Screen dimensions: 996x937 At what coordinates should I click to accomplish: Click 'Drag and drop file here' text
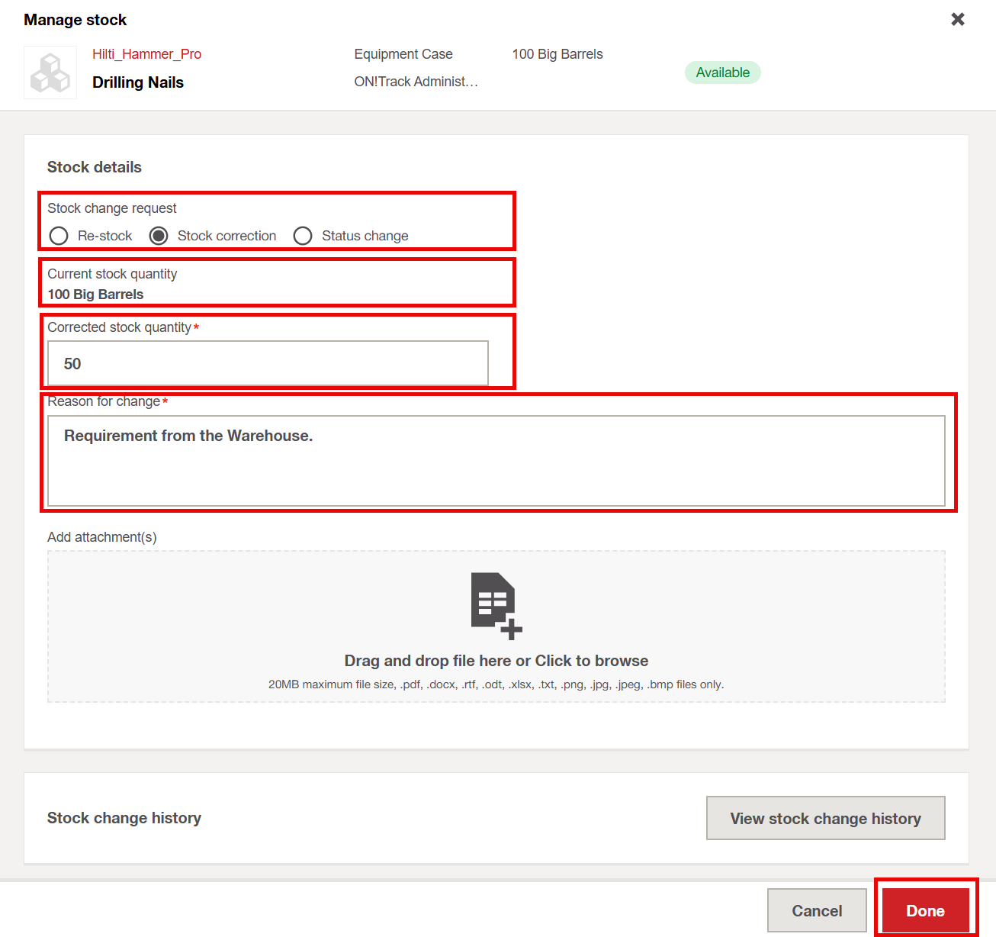[x=496, y=661]
